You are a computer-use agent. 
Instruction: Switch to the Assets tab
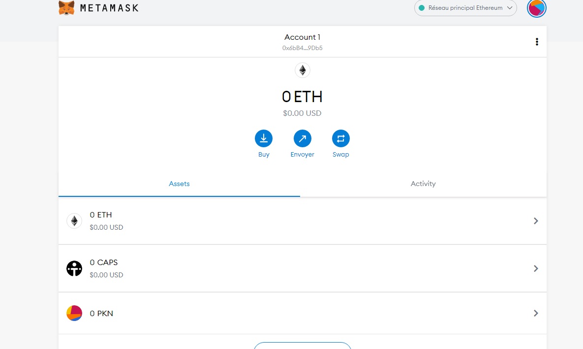click(179, 184)
